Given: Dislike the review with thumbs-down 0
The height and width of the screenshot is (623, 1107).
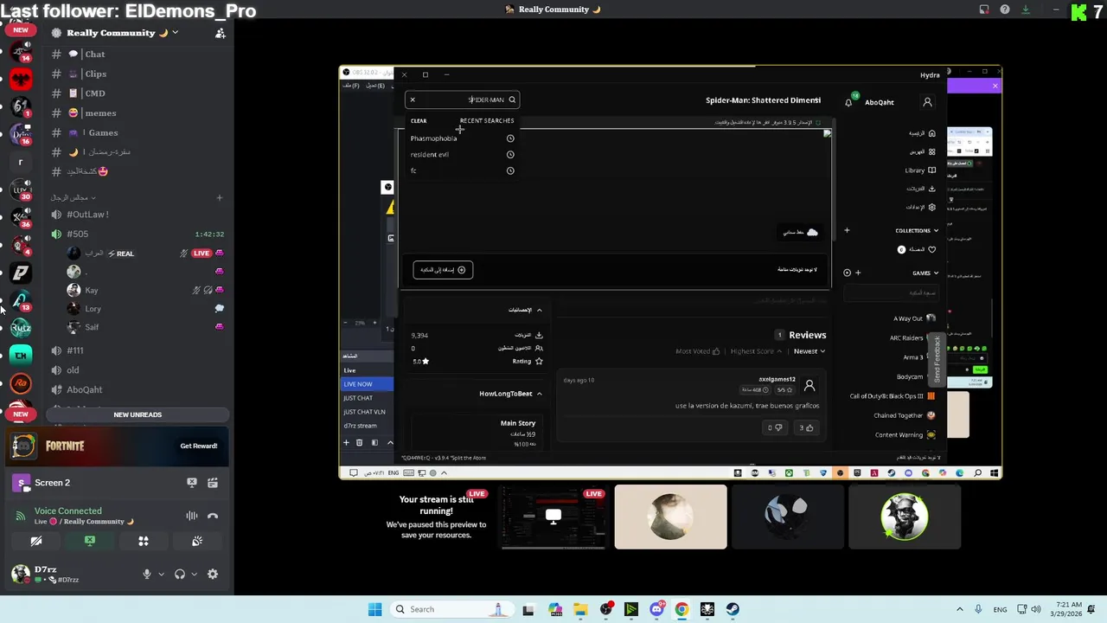Looking at the screenshot, I should click(775, 427).
